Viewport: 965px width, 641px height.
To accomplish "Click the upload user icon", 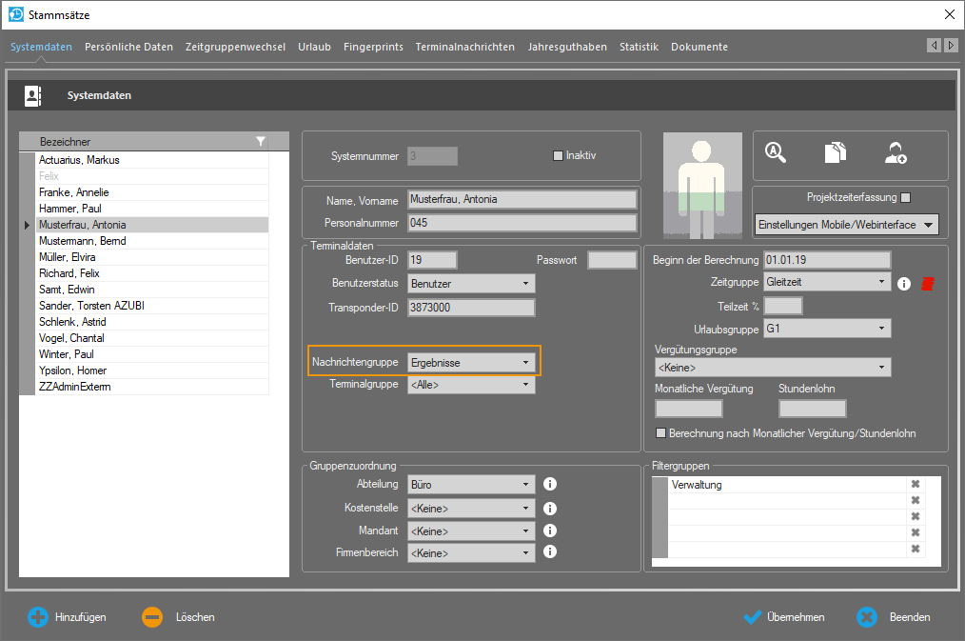I will [x=896, y=152].
